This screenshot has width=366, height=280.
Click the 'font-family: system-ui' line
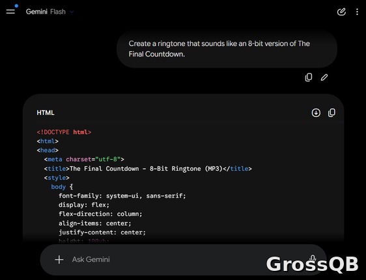(122, 196)
